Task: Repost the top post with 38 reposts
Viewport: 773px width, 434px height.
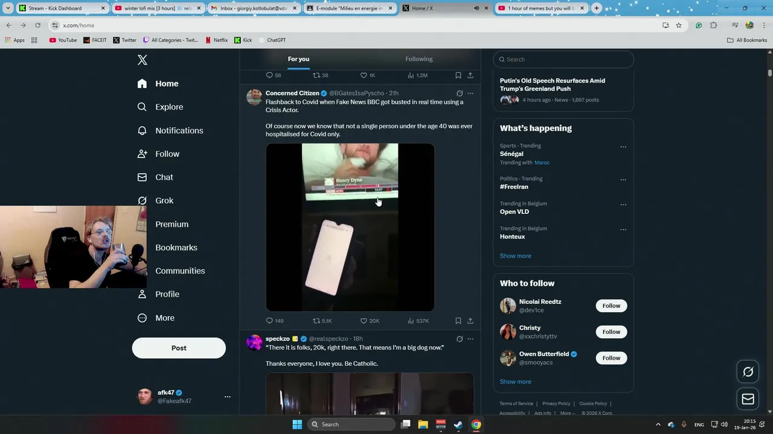Action: 316,75
